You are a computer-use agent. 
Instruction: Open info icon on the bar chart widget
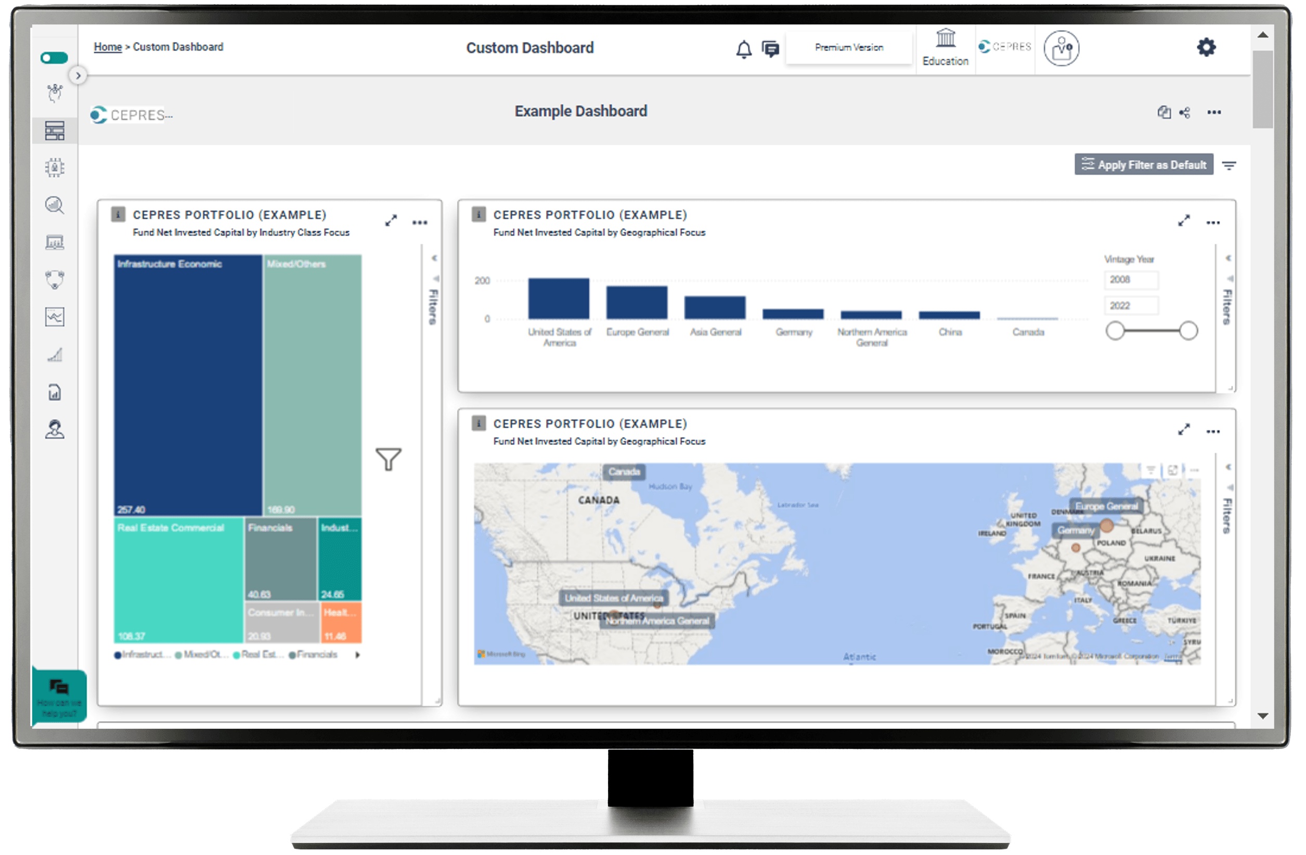point(479,215)
